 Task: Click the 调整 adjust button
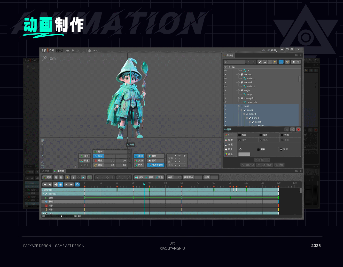click(x=159, y=177)
